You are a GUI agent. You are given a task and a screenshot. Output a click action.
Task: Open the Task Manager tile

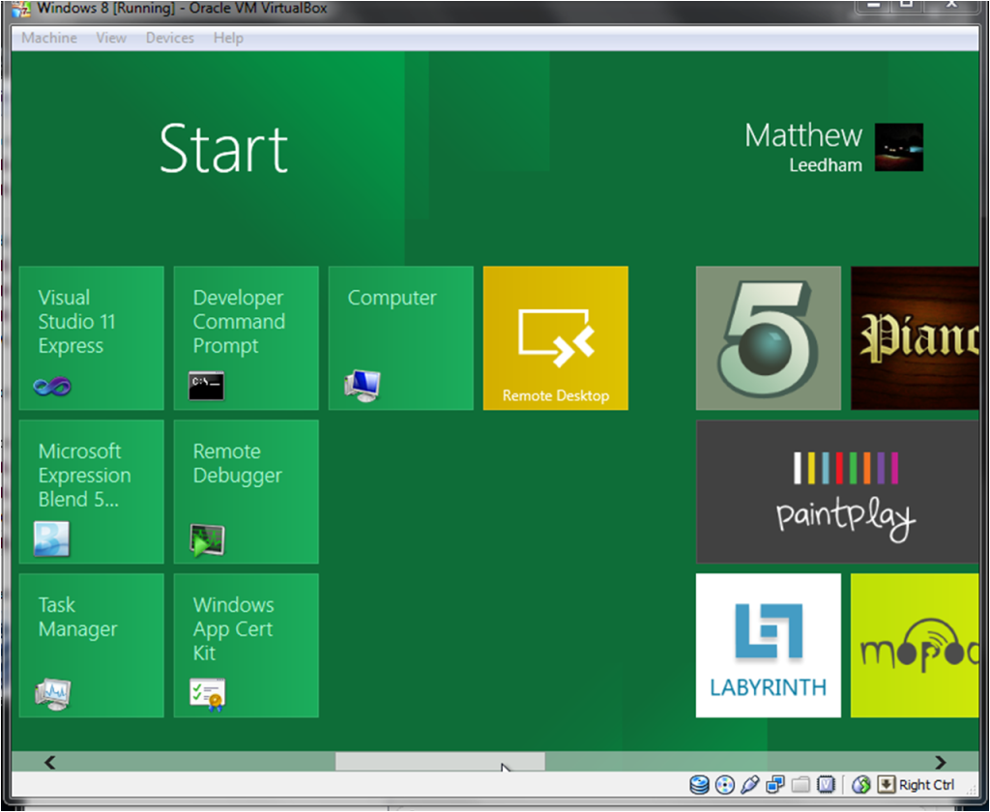[x=92, y=646]
